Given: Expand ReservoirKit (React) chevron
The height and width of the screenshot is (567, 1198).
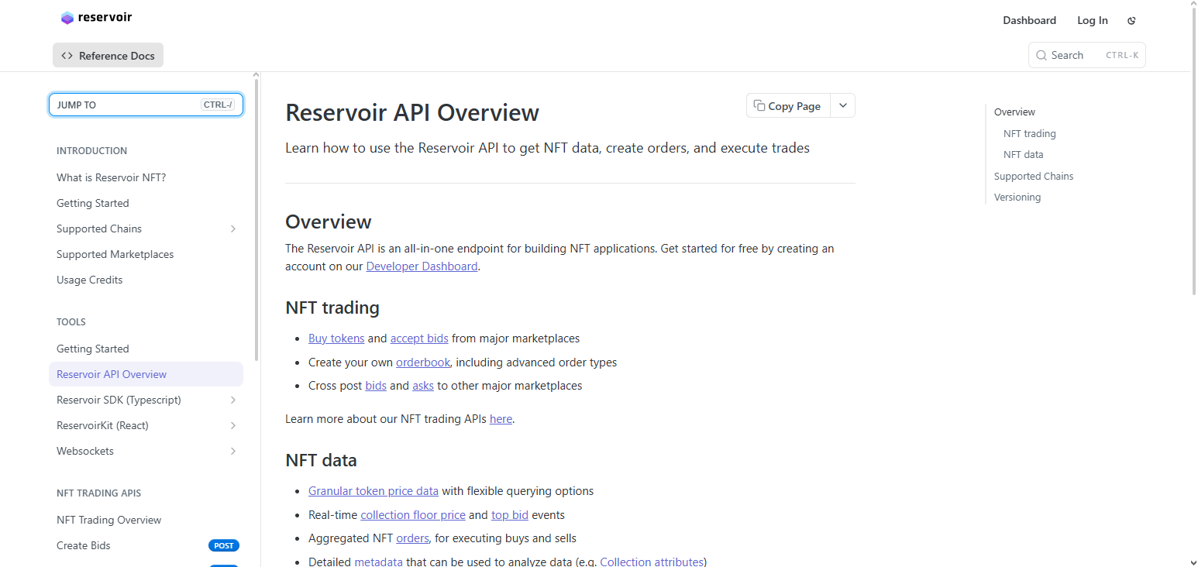Looking at the screenshot, I should (x=233, y=425).
